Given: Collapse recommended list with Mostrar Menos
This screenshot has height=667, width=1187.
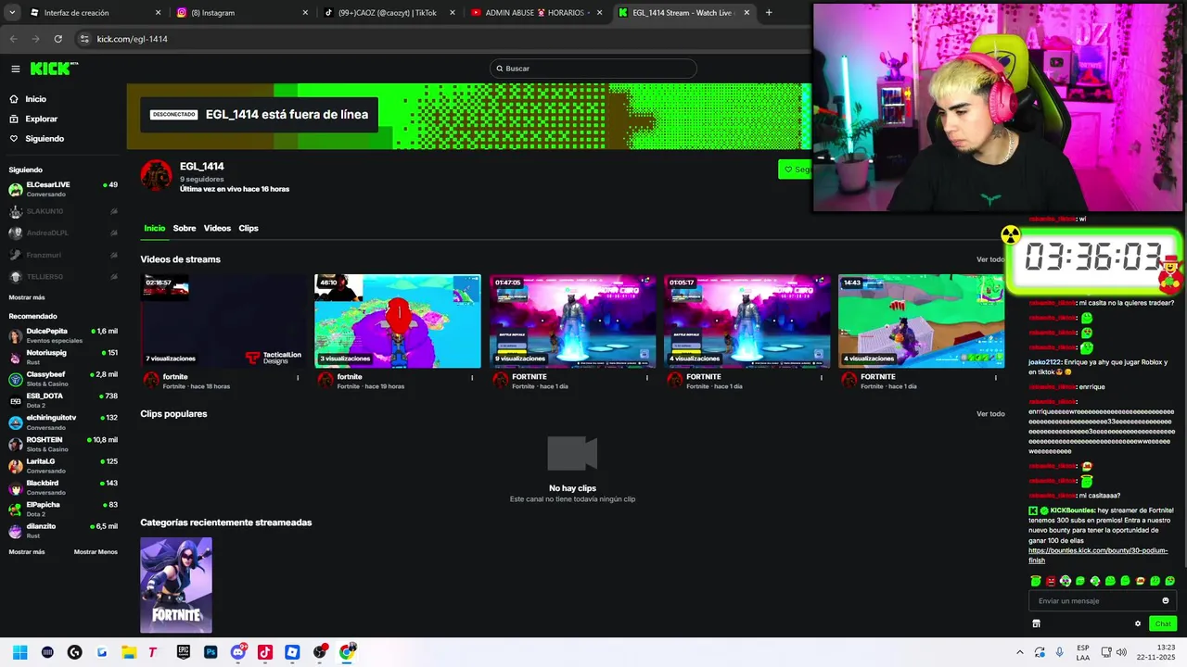Looking at the screenshot, I should [x=96, y=551].
